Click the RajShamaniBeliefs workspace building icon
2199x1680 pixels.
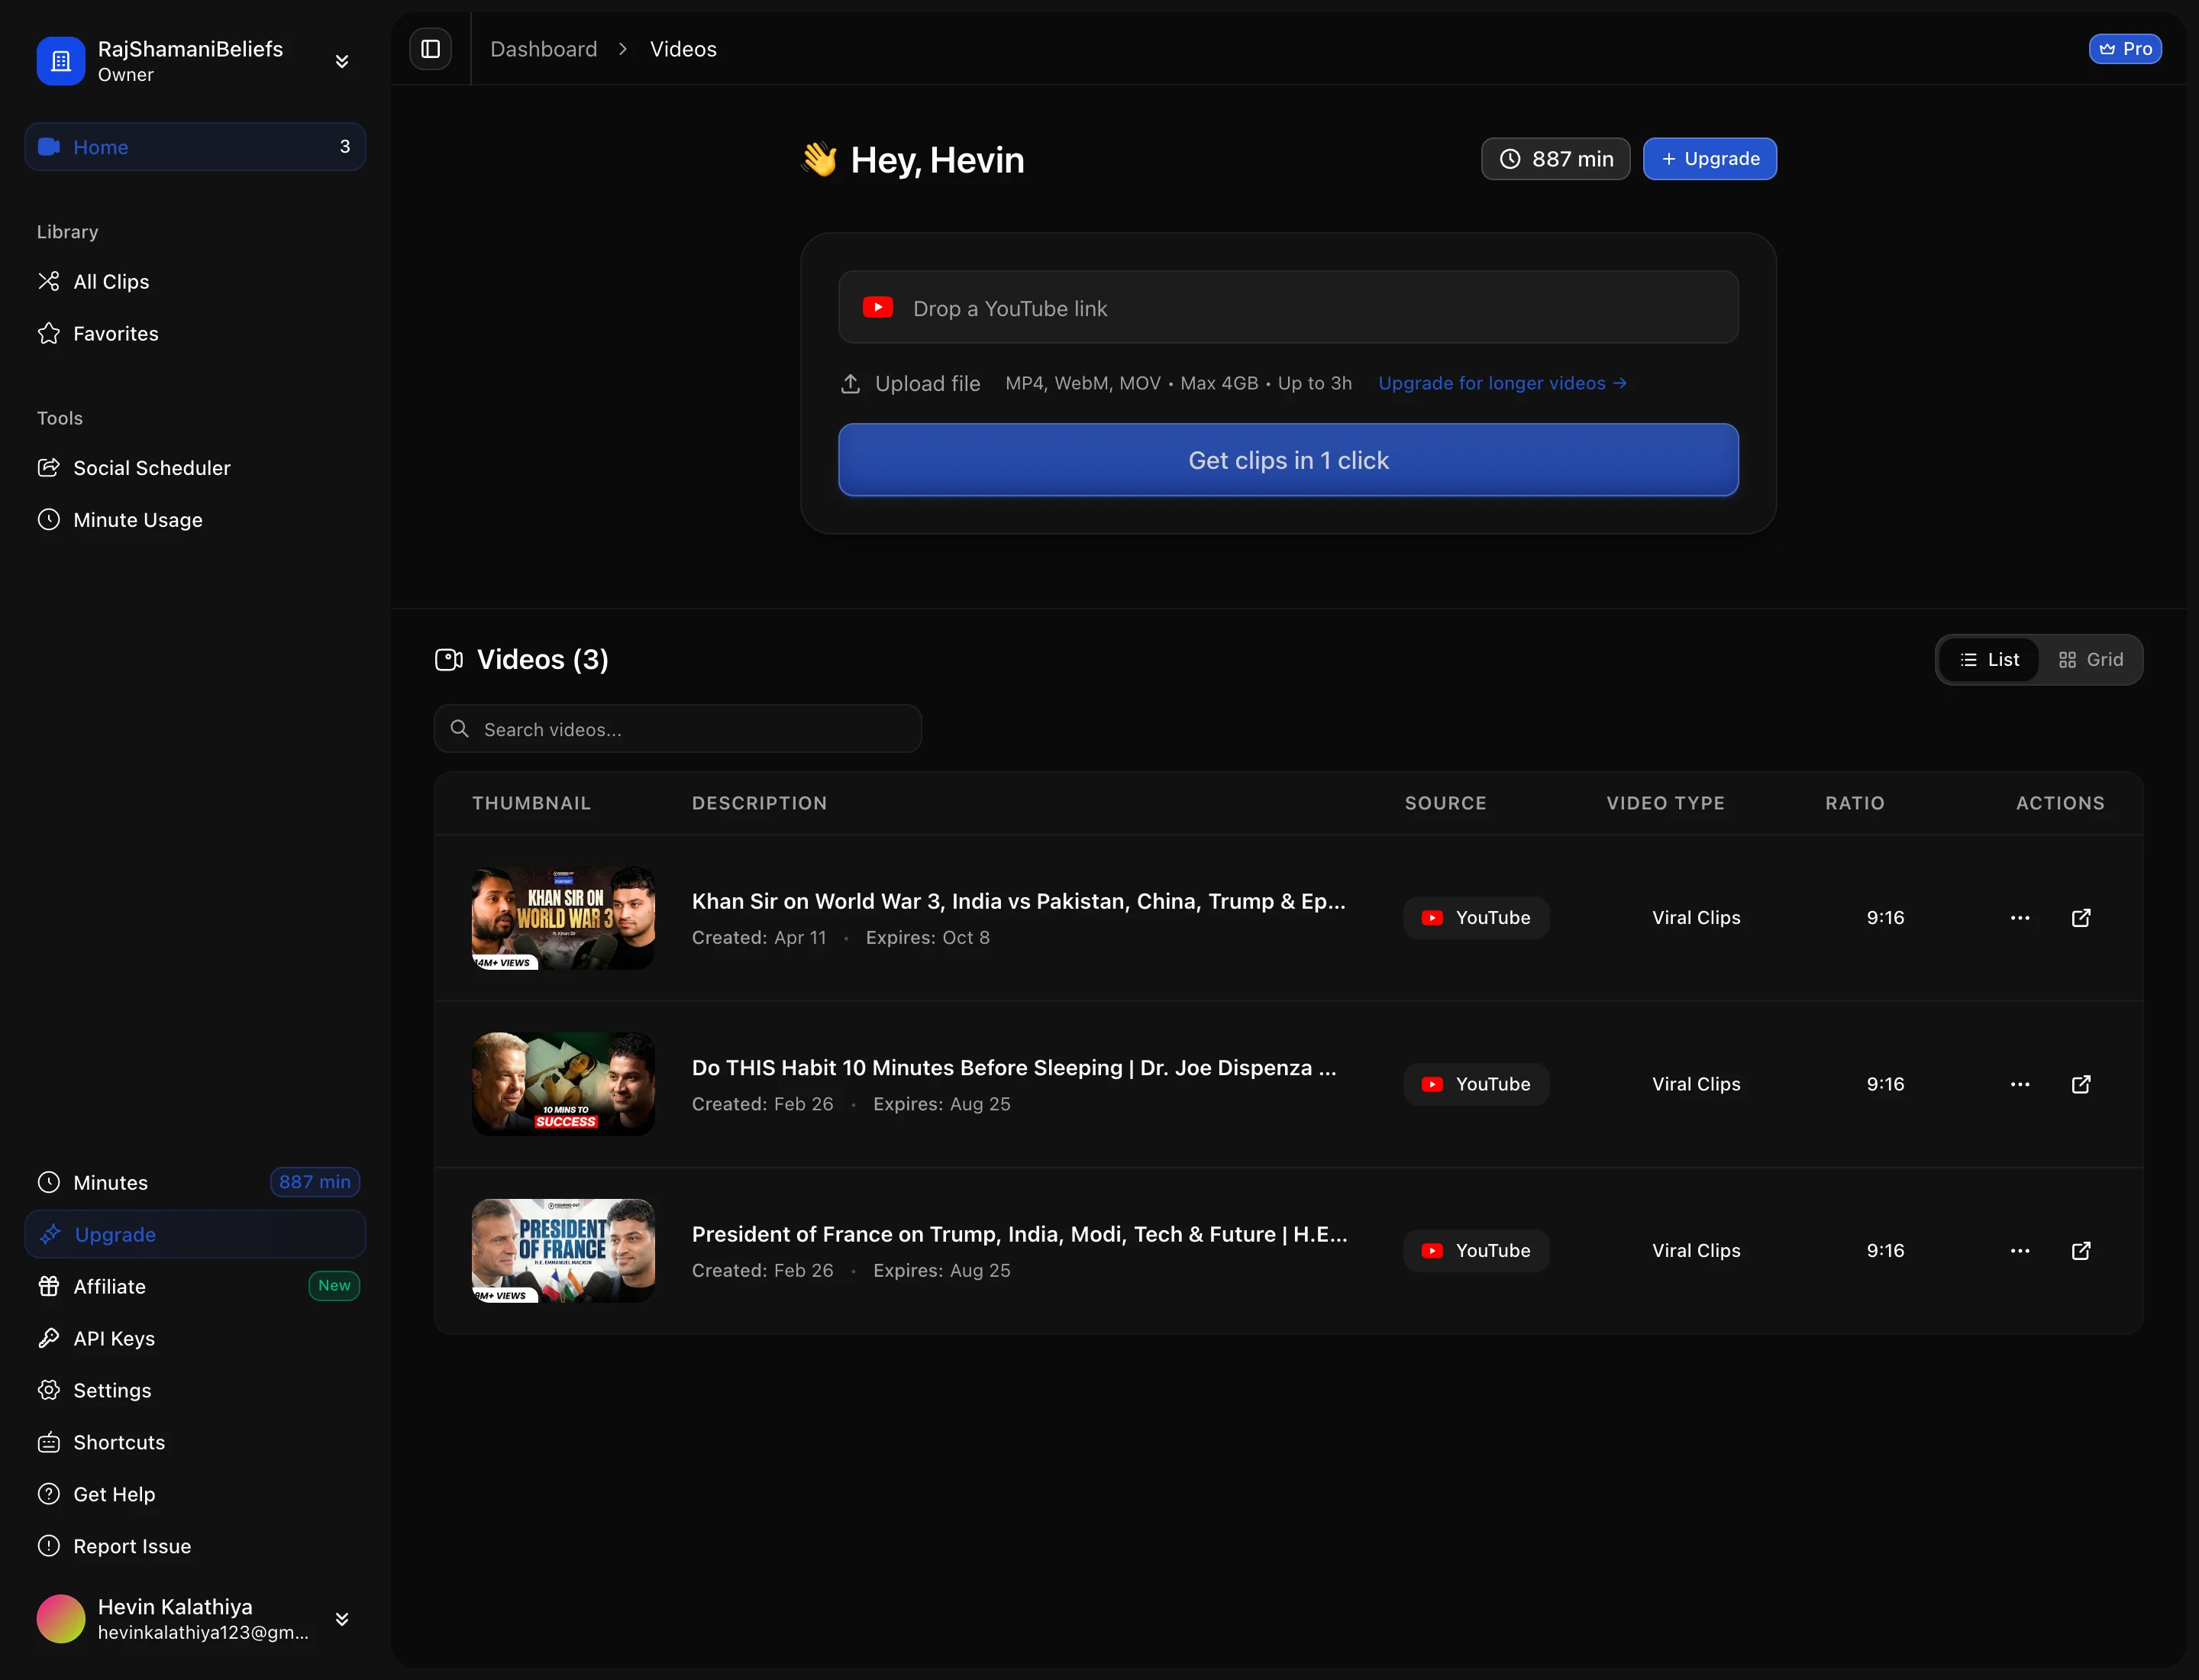click(61, 61)
